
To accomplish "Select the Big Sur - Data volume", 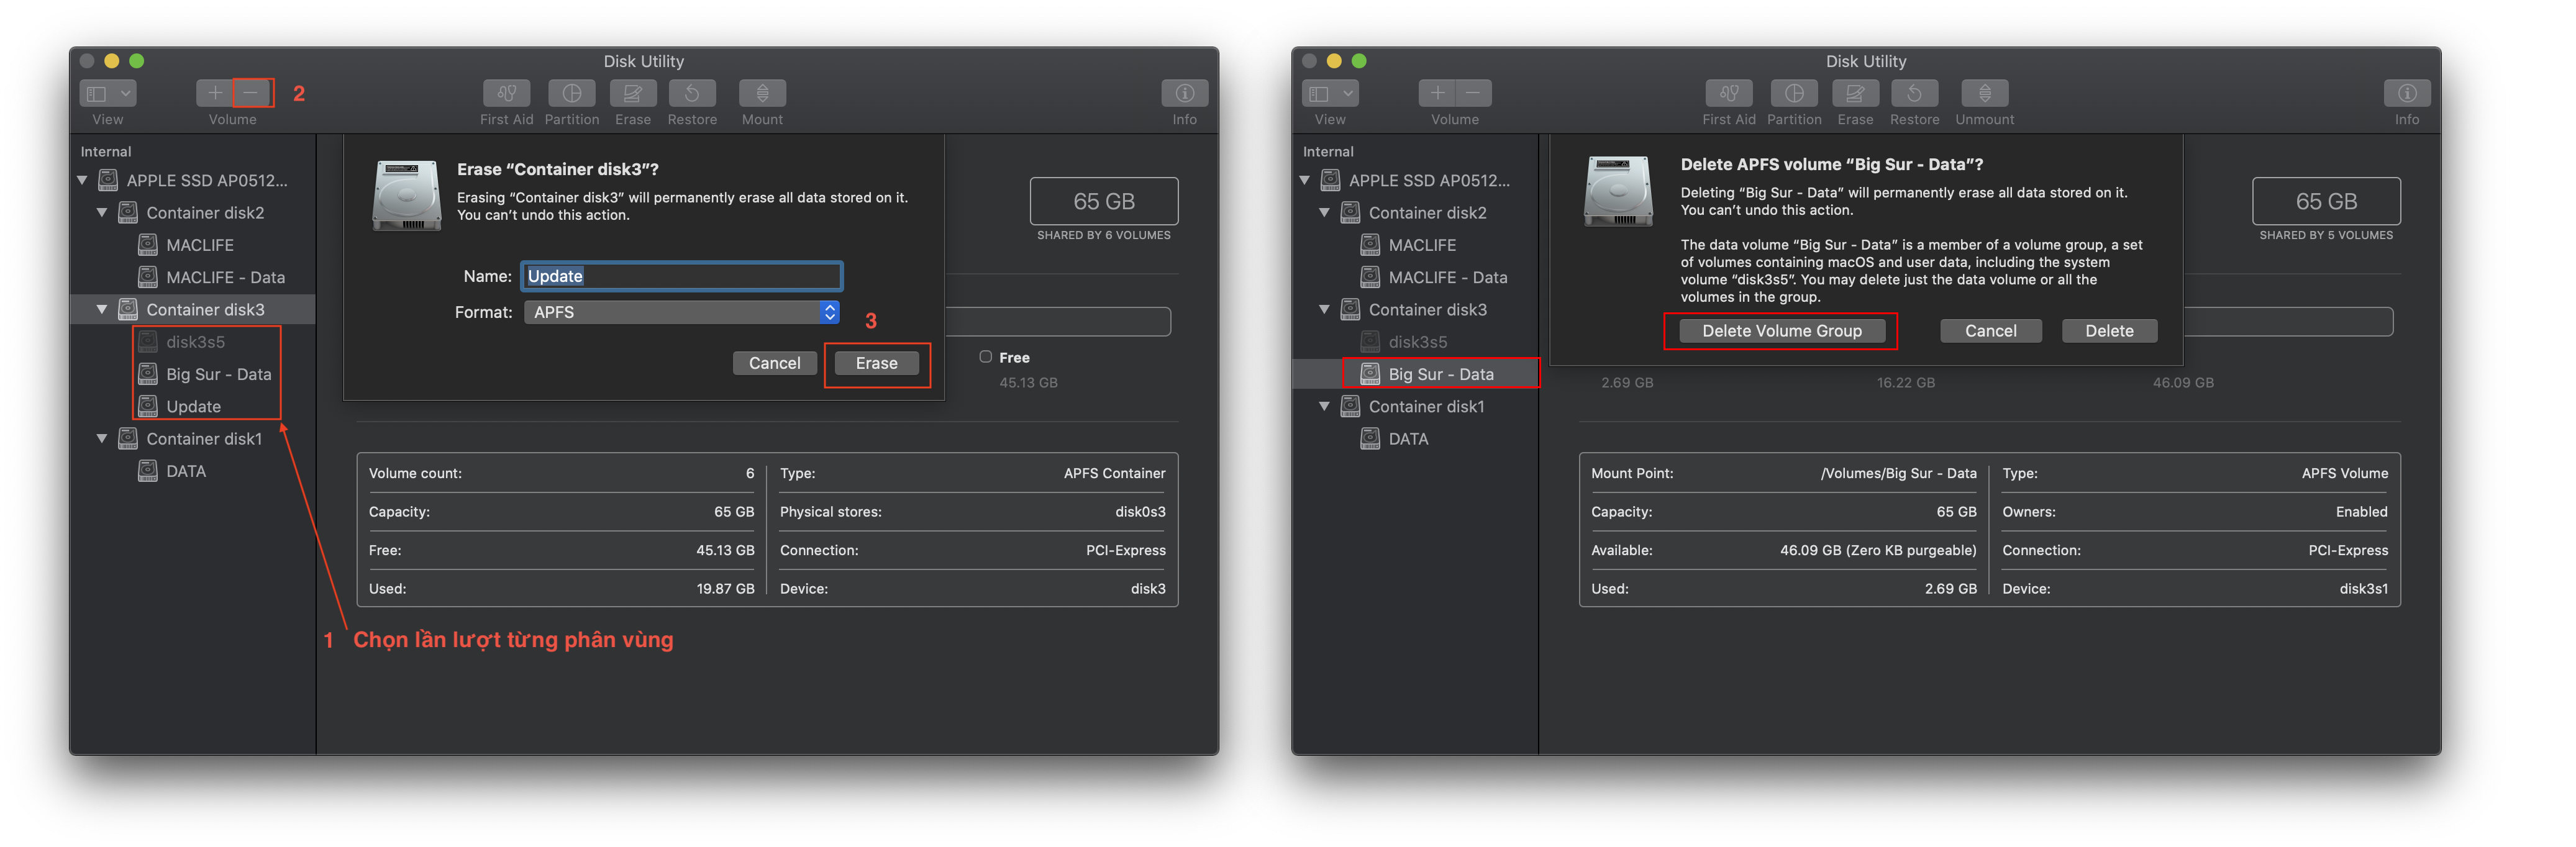I will 1441,373.
